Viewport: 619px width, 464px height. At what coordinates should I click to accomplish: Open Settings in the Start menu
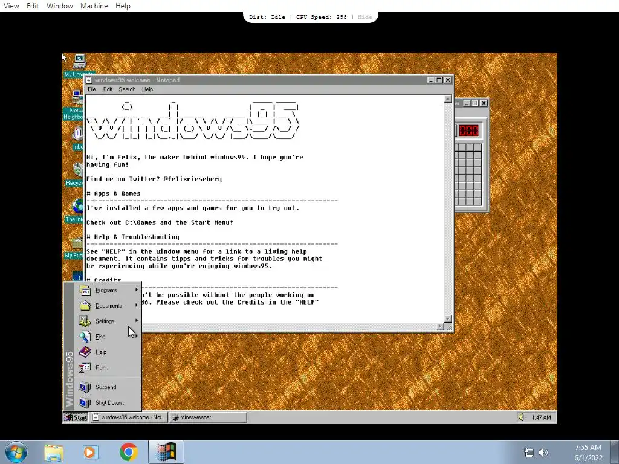point(108,321)
